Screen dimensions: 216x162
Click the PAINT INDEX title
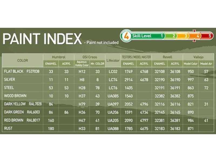[x=42, y=39]
